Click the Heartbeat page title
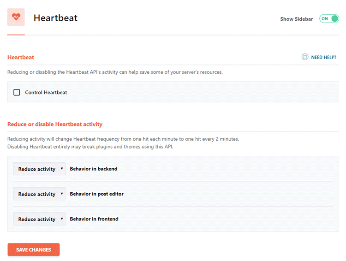 (55, 18)
